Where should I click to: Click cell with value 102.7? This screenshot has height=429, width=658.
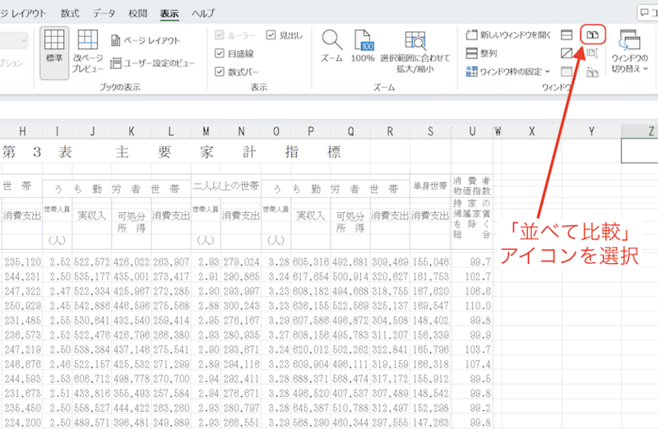tap(472, 276)
